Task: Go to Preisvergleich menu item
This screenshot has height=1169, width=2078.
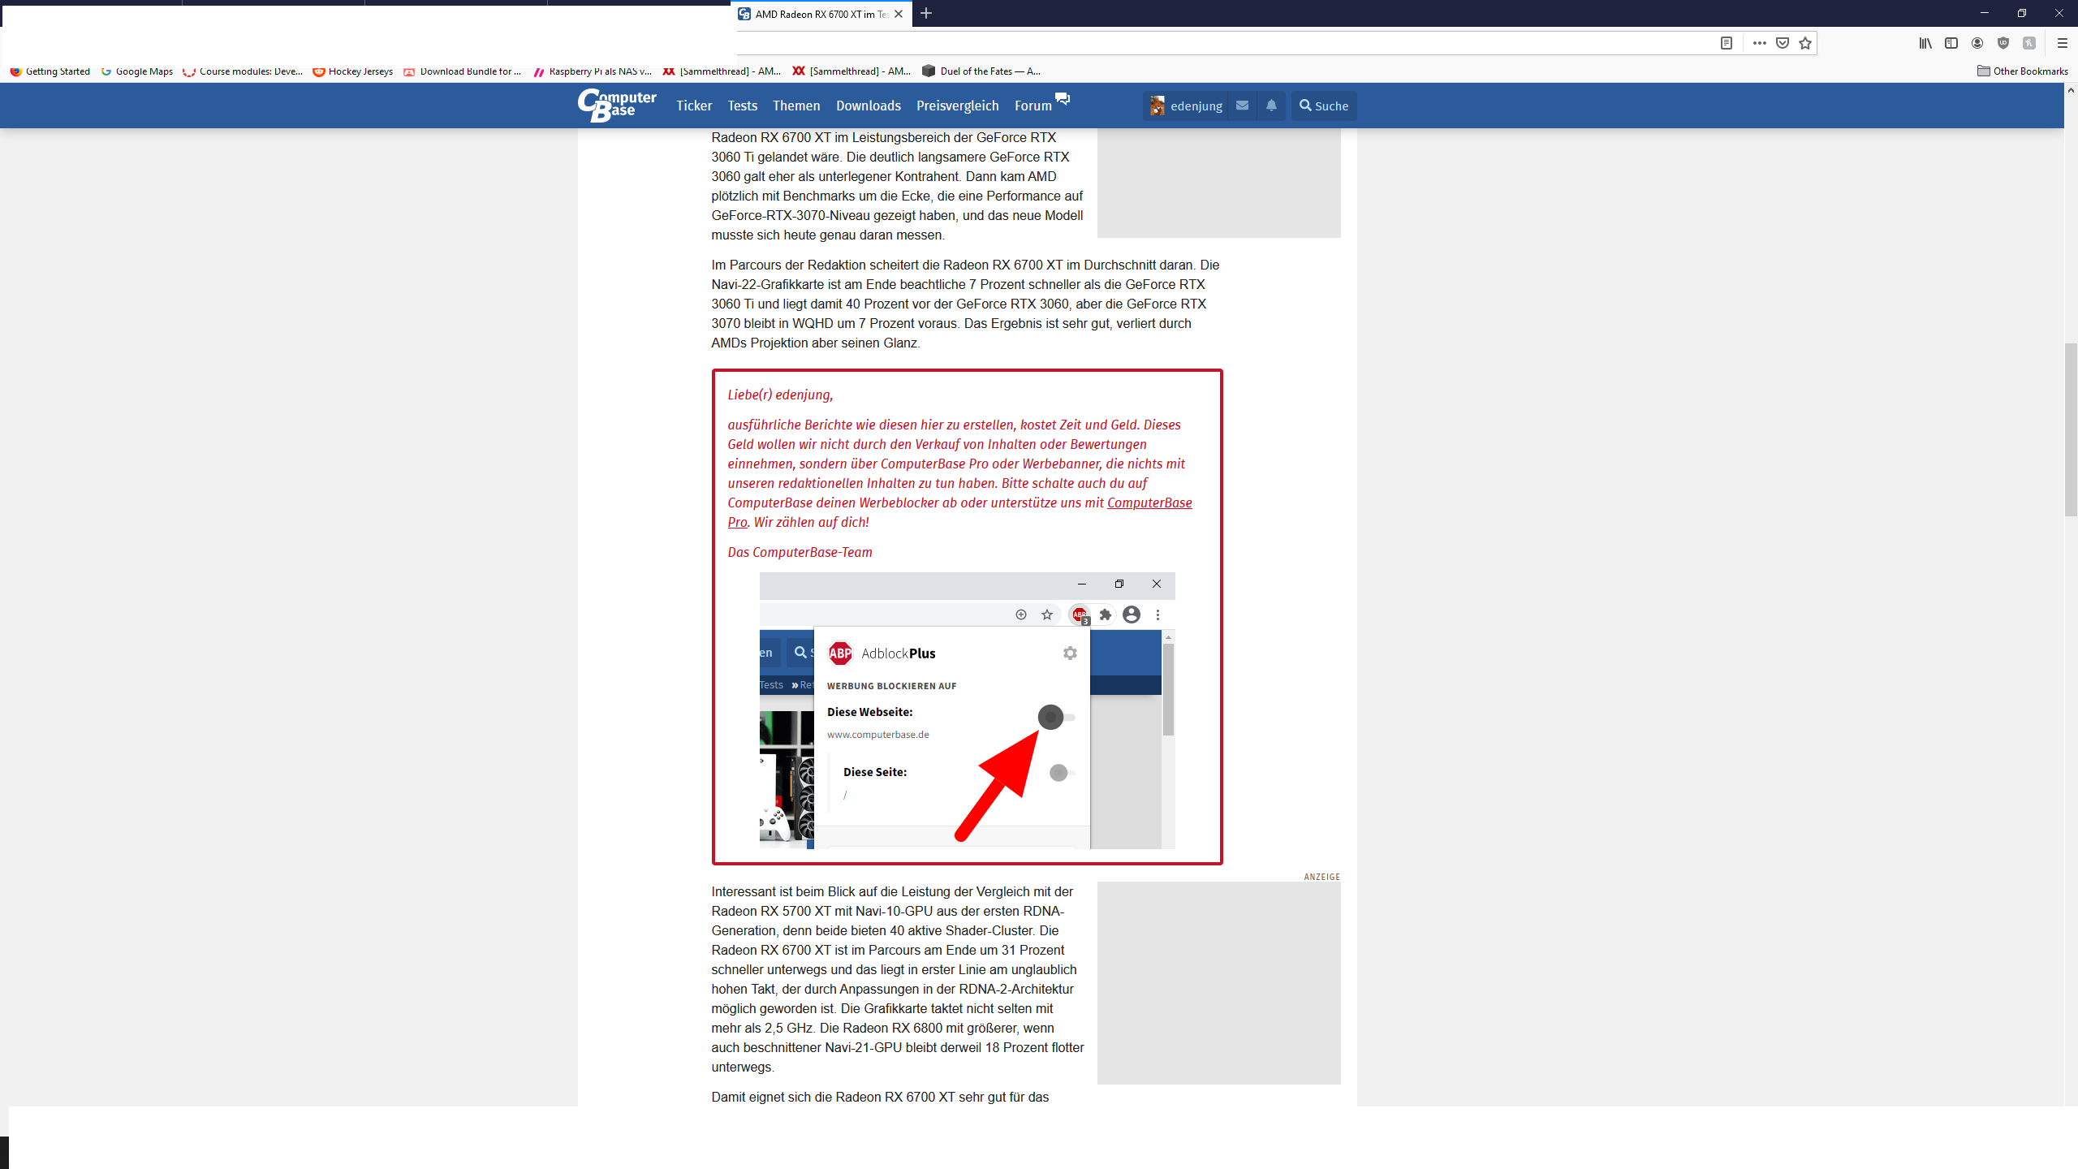Action: coord(957,106)
